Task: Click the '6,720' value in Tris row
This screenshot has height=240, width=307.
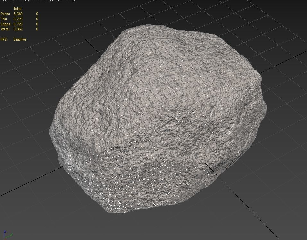Action: click(x=18, y=19)
